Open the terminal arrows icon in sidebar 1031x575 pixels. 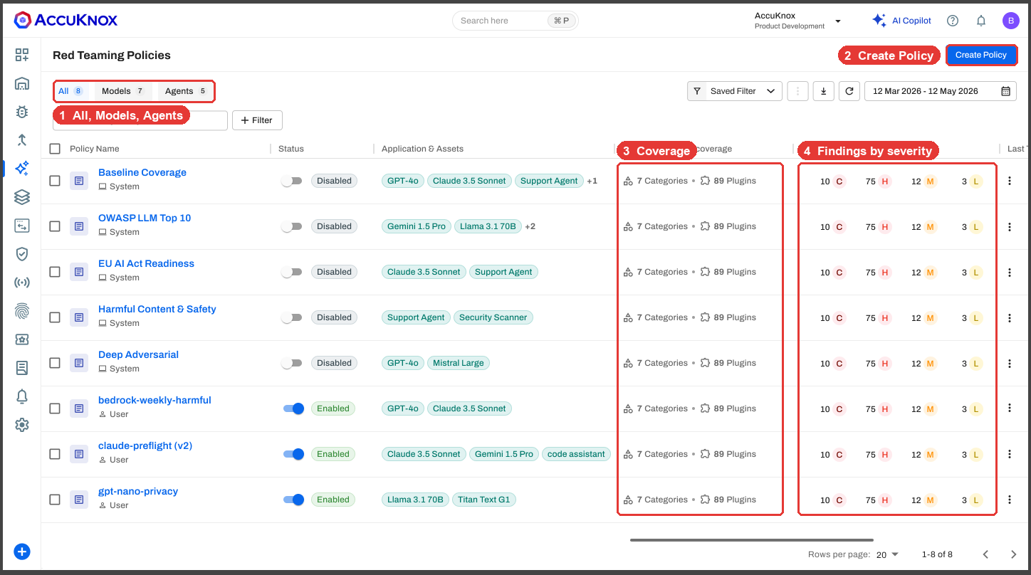click(22, 226)
